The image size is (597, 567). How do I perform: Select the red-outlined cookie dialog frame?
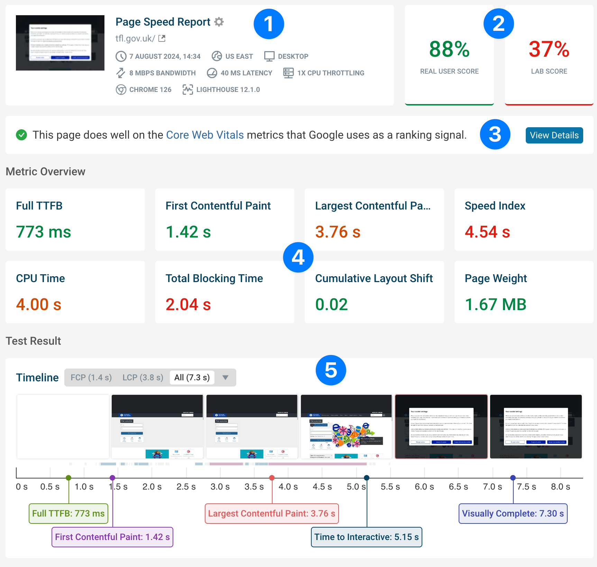tap(441, 427)
